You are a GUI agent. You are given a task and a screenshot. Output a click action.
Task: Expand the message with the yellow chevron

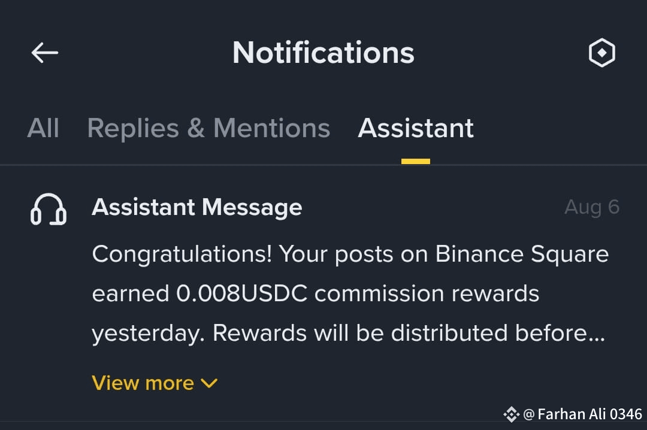click(209, 383)
